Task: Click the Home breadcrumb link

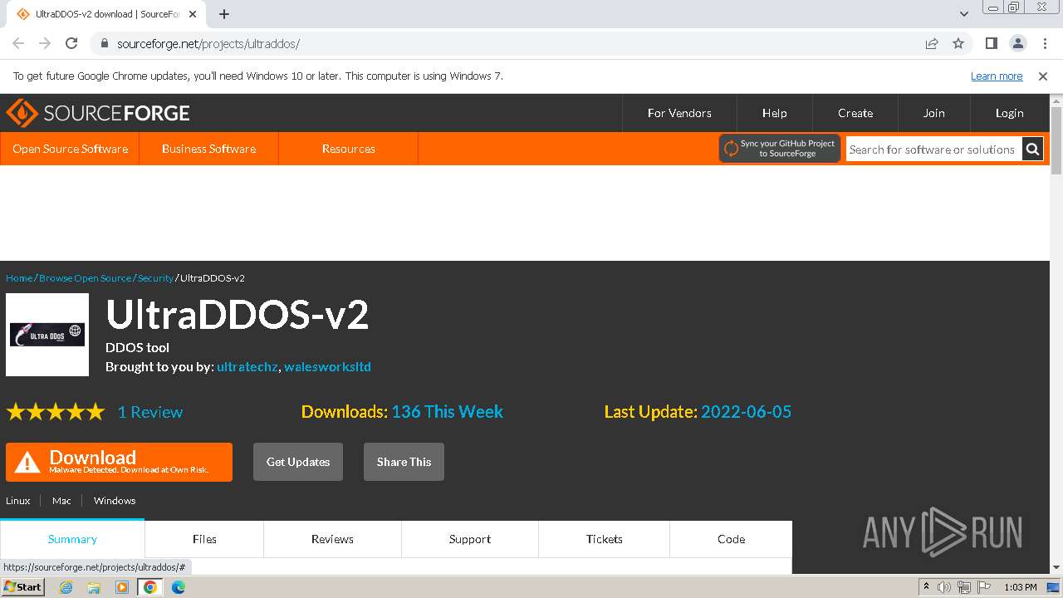Action: point(19,278)
